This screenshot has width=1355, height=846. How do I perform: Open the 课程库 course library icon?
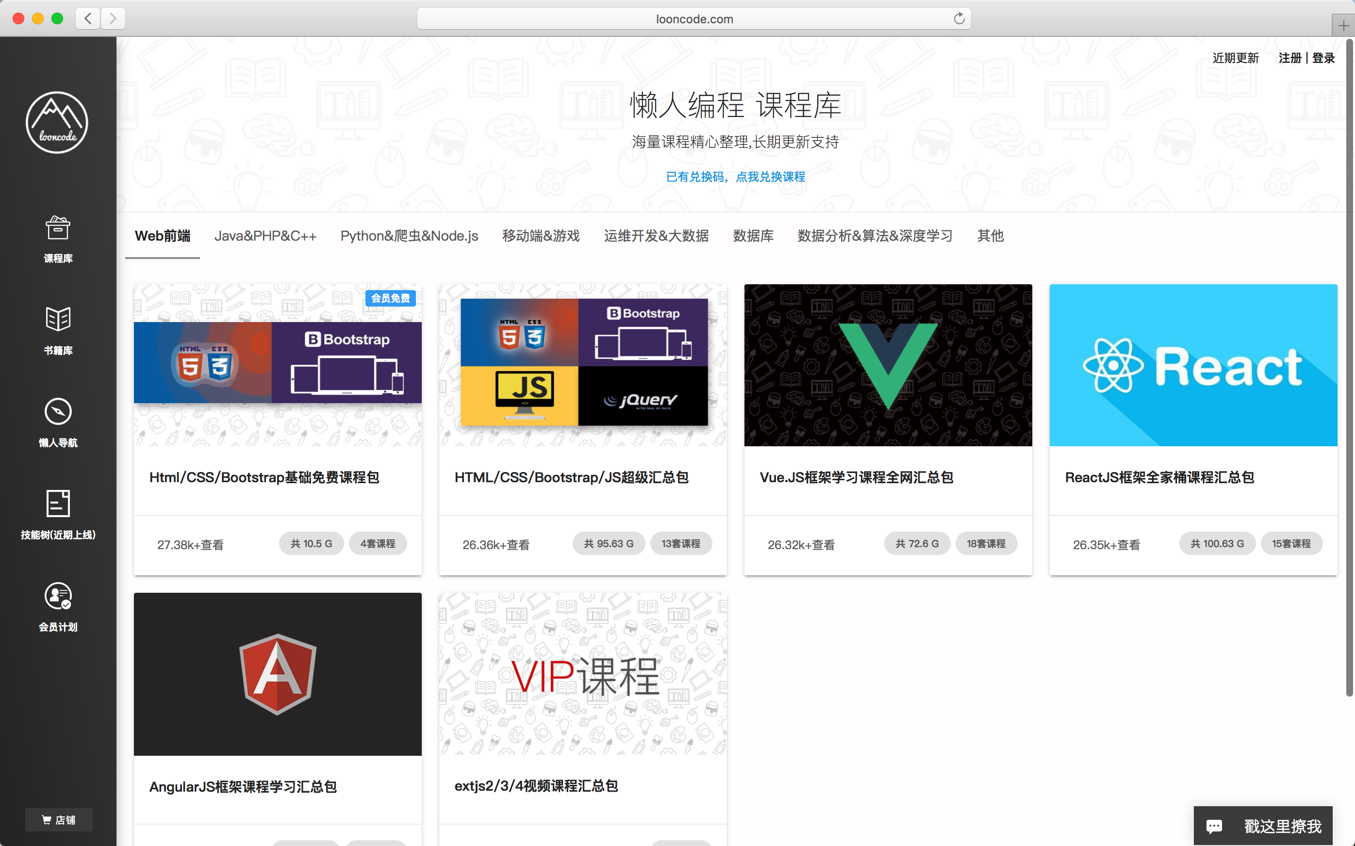point(58,228)
